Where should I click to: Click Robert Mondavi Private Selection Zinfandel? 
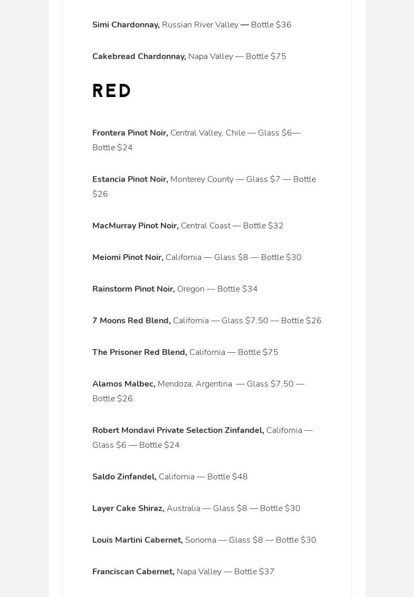pyautogui.click(x=178, y=430)
